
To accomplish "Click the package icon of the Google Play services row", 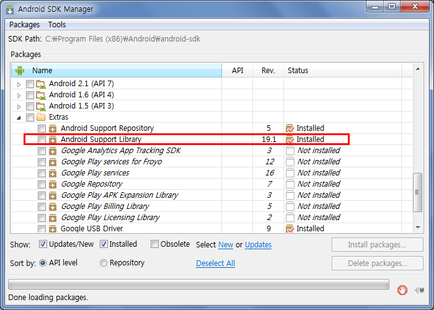I will pyautogui.click(x=53, y=173).
